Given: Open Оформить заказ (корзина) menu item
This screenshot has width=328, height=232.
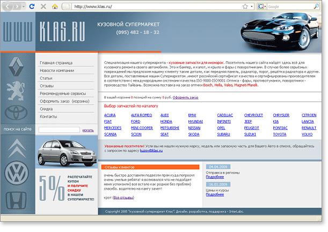Looking at the screenshot, I should [x=64, y=102].
